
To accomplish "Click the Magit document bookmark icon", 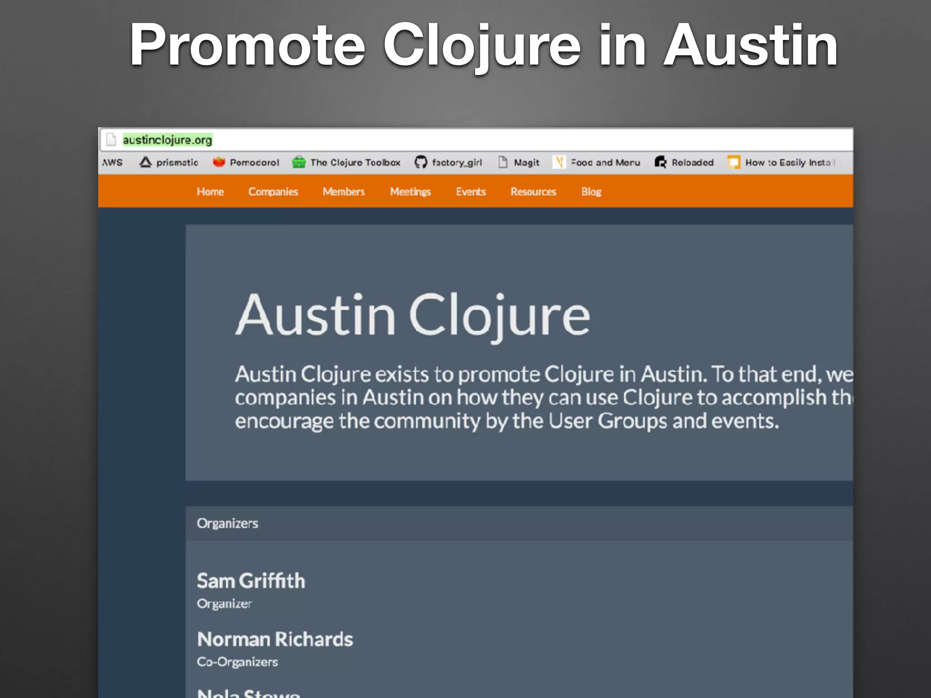I will (x=503, y=162).
